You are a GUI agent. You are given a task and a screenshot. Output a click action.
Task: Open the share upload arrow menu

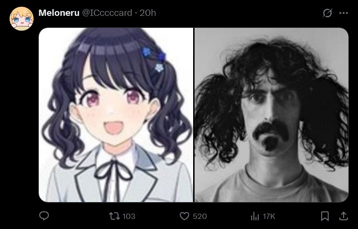point(344,216)
